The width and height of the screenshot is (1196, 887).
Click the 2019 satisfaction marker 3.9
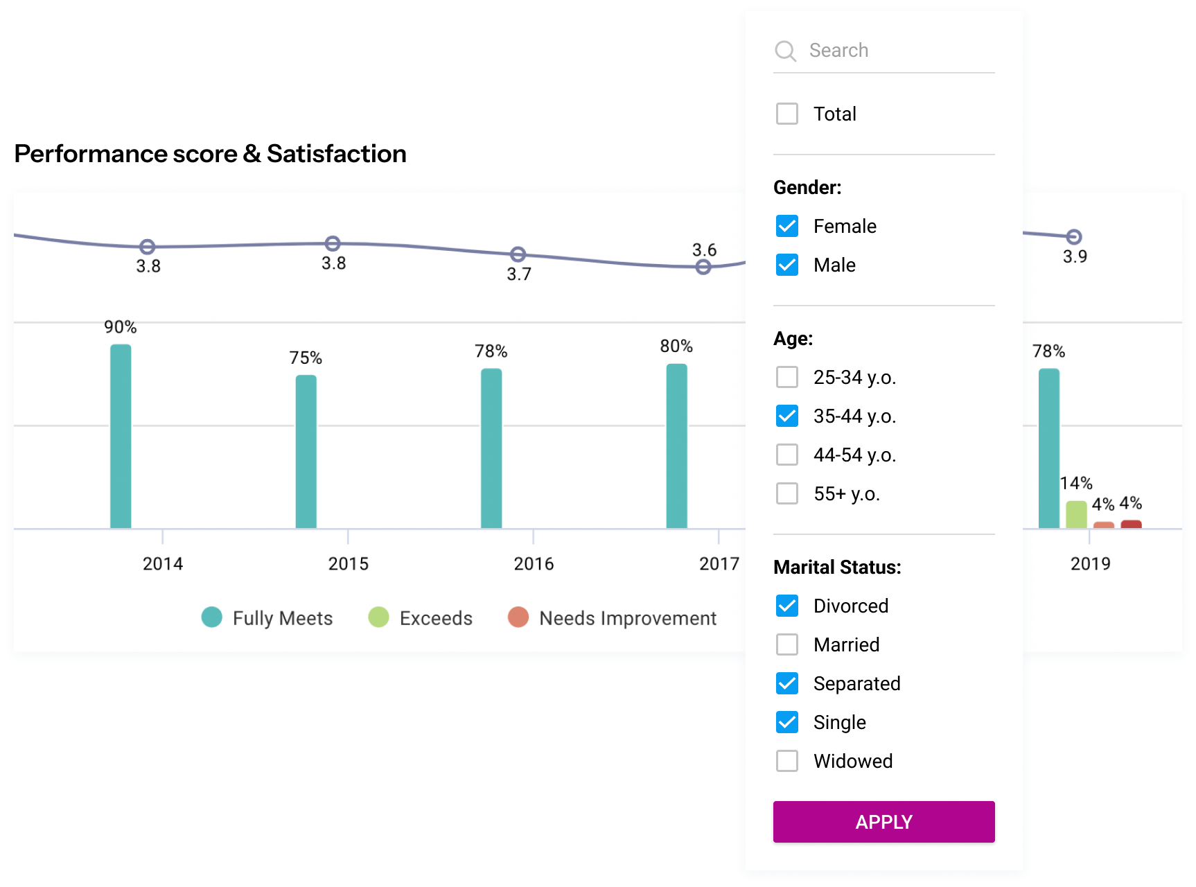pos(1074,237)
